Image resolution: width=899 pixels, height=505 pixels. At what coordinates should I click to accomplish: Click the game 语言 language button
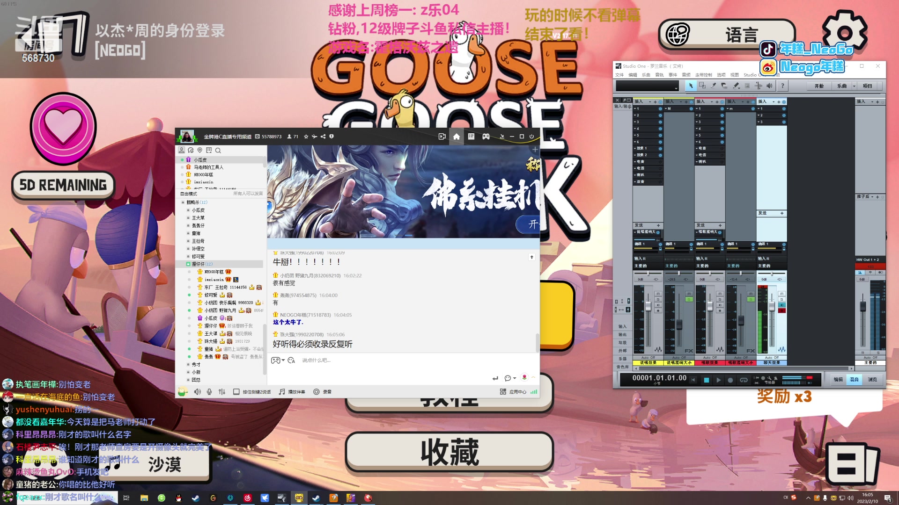(x=727, y=35)
